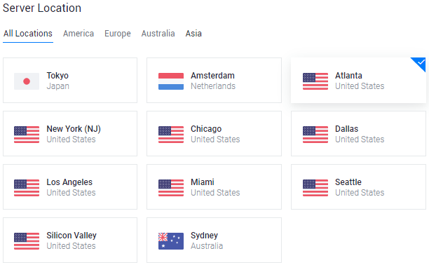Pick the Silicon Valley location card

70,240
